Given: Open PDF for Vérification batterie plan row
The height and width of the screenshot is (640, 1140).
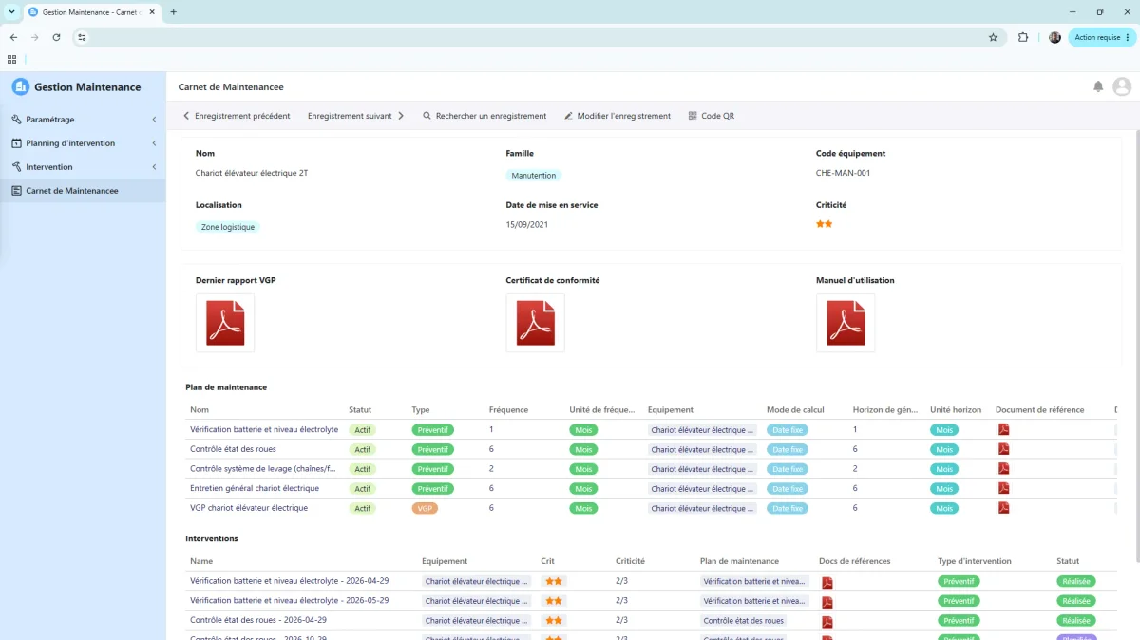Looking at the screenshot, I should [x=1004, y=429].
